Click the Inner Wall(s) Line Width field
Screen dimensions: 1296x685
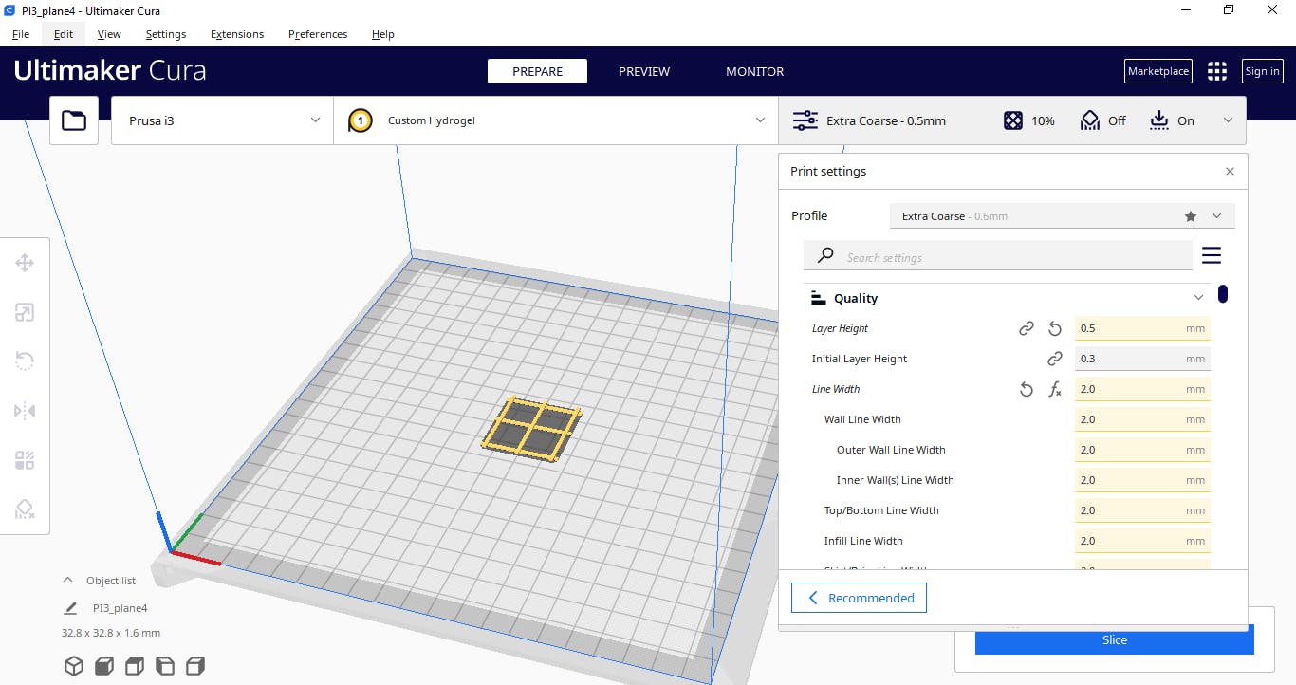pos(1142,480)
